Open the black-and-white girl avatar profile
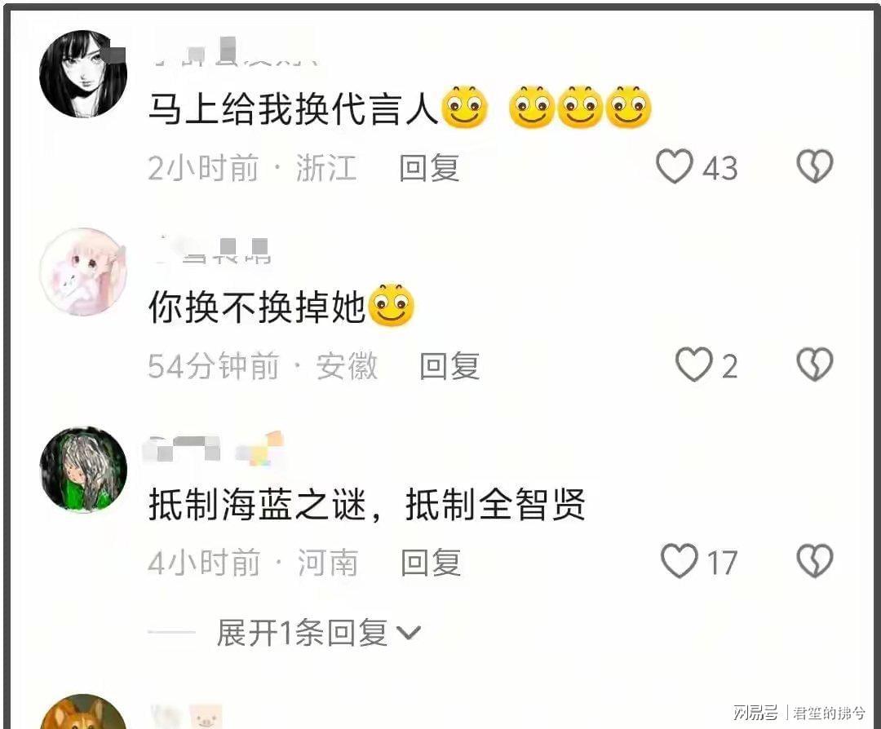Image resolution: width=881 pixels, height=729 pixels. [x=83, y=74]
